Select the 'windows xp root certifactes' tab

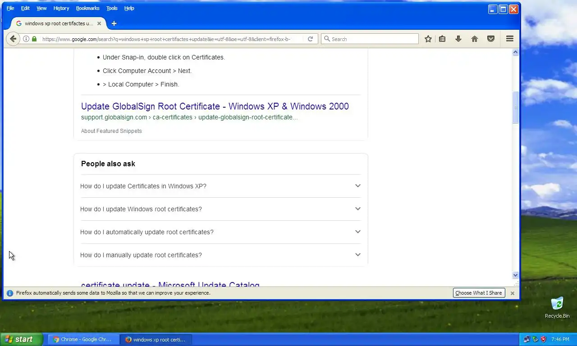point(59,23)
